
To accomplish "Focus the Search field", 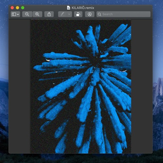I will (x=124, y=14).
